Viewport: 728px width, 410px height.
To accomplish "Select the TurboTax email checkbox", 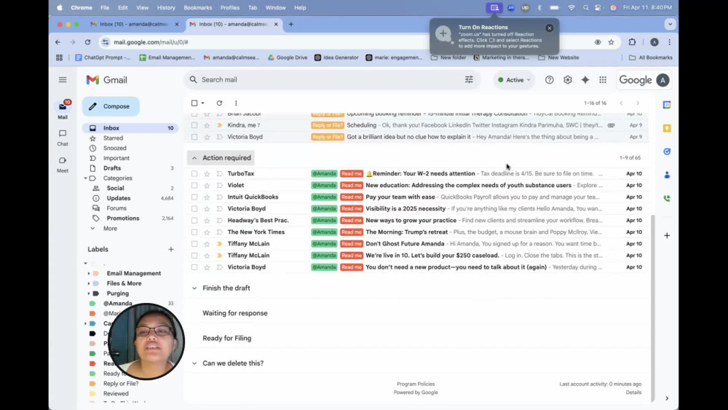I will tap(194, 173).
